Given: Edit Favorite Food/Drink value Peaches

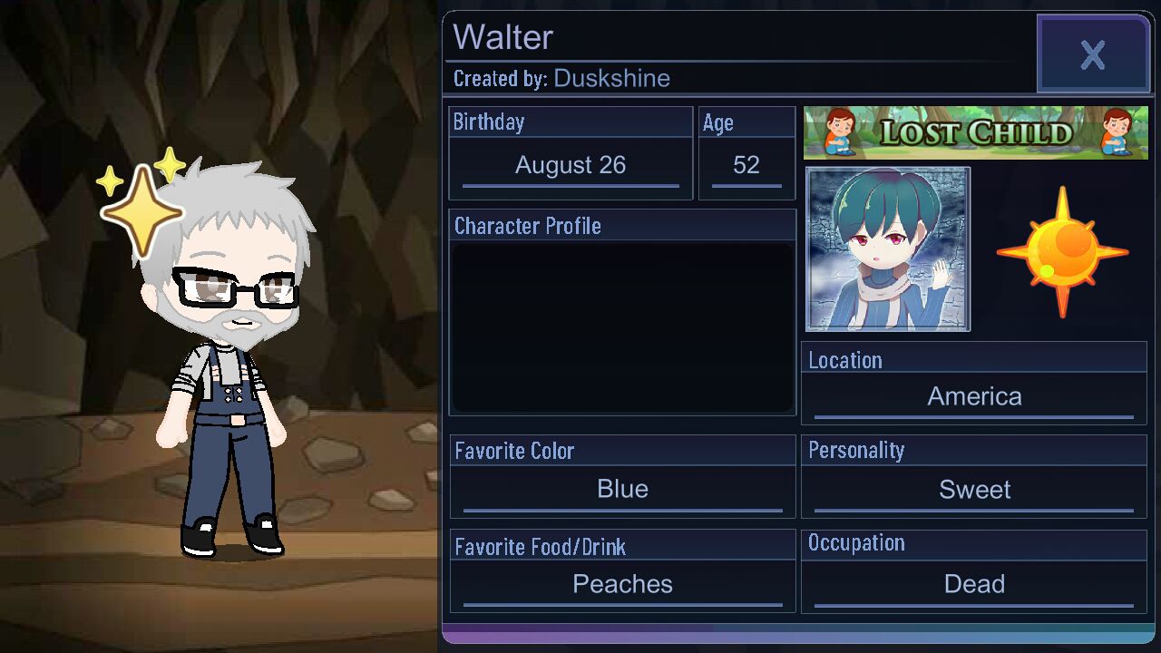Looking at the screenshot, I should click(622, 584).
